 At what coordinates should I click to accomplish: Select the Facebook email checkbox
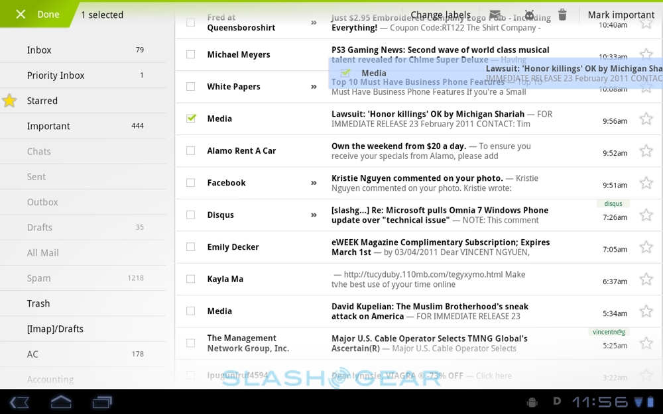(191, 183)
